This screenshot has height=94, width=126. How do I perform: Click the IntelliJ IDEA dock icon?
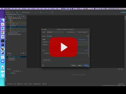point(3,45)
